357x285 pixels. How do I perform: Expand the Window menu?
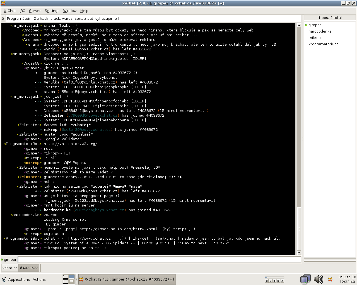pos(70,11)
